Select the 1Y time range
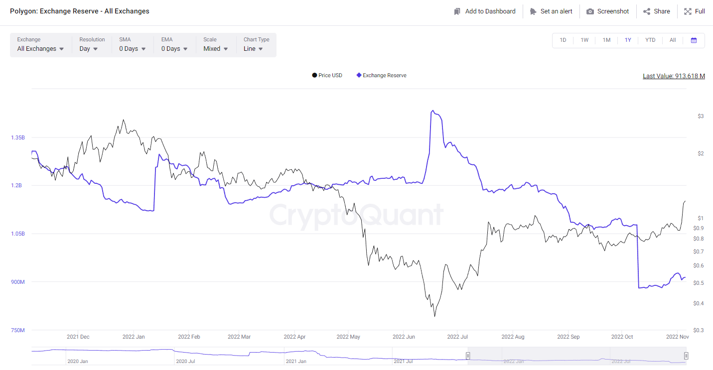This screenshot has width=713, height=370. click(x=628, y=40)
